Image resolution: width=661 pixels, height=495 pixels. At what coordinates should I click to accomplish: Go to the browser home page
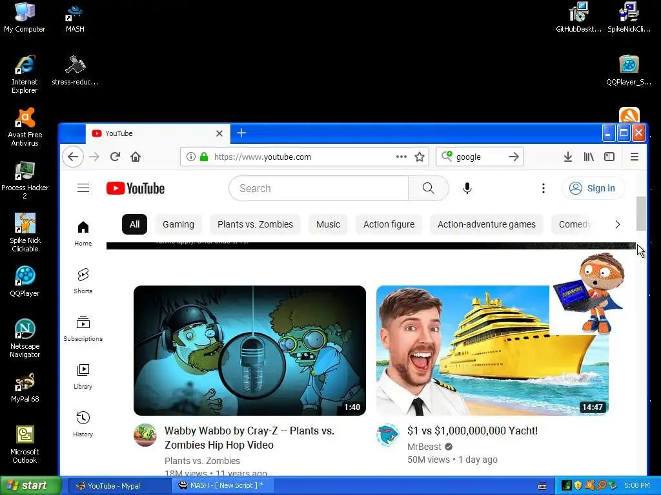136,157
